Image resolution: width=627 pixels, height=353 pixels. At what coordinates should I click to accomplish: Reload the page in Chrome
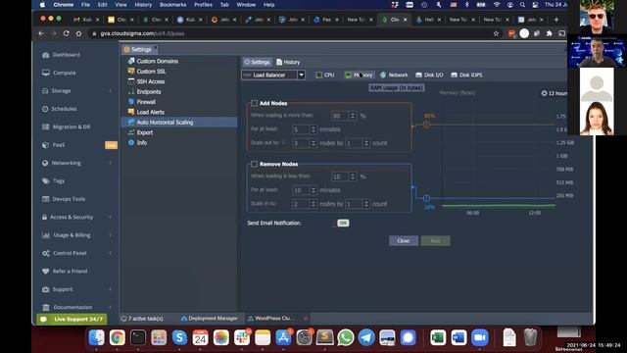(66, 33)
